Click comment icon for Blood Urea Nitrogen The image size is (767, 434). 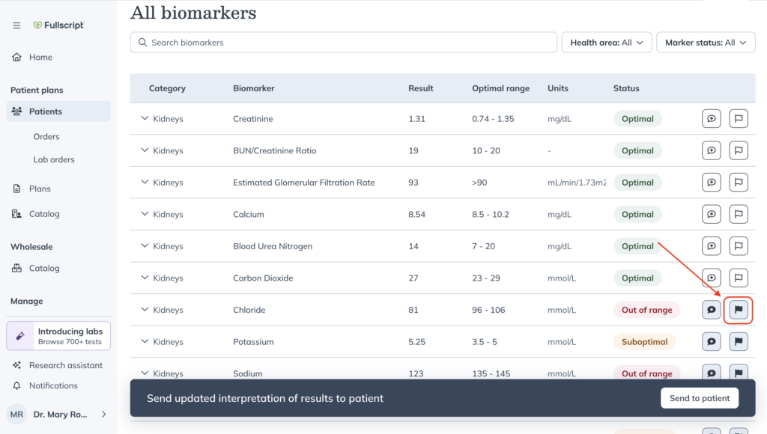[712, 246]
